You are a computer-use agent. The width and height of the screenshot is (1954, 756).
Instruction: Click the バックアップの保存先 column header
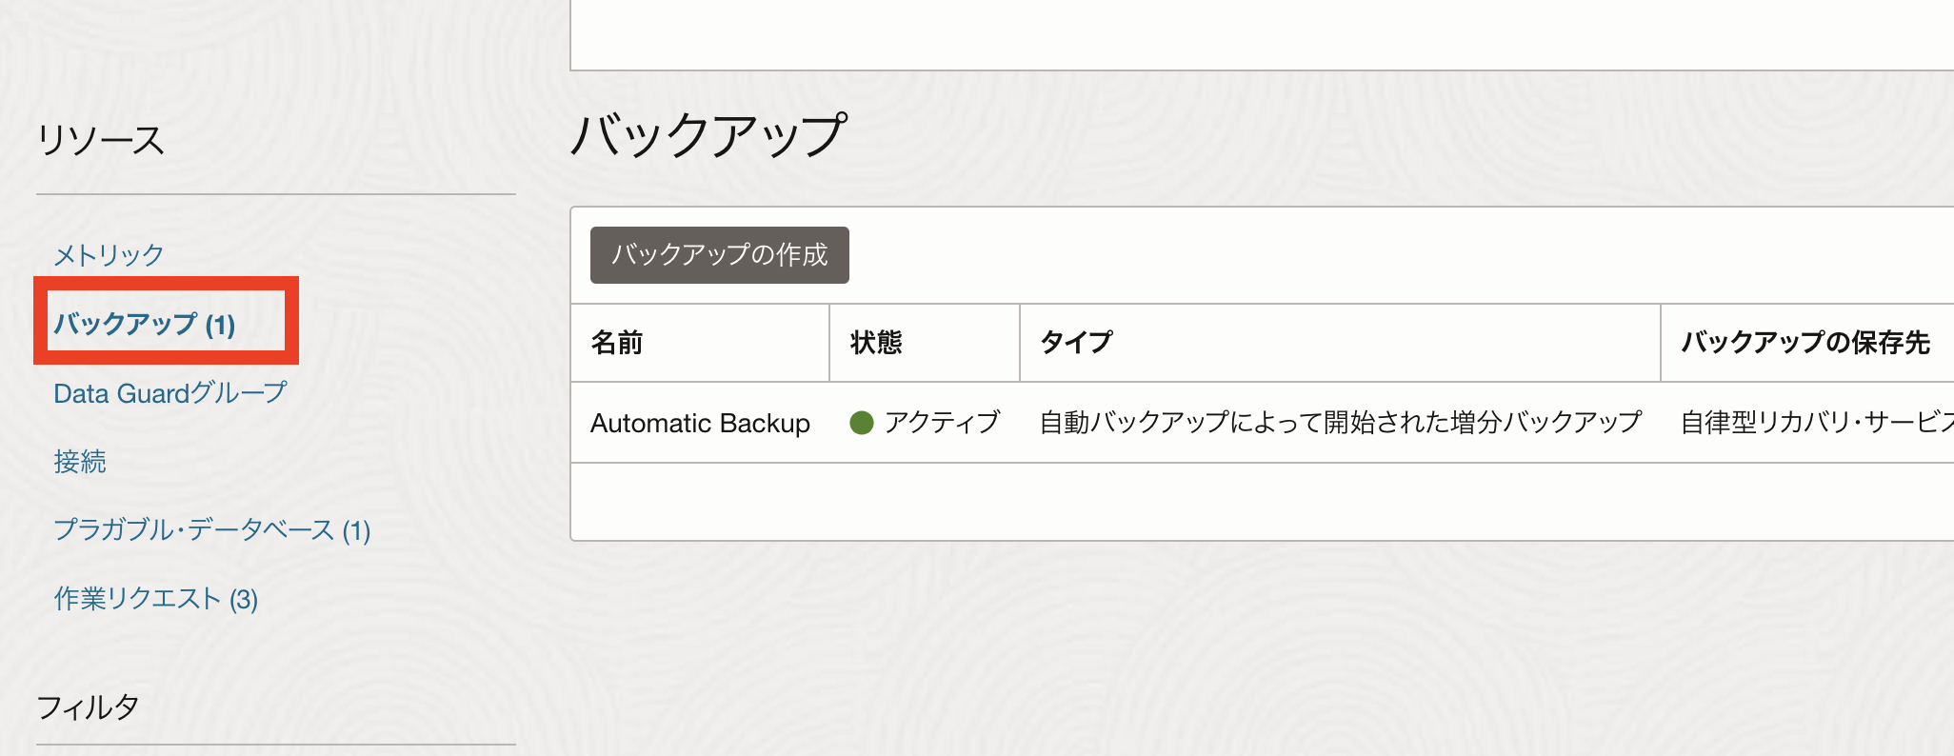tap(1804, 343)
